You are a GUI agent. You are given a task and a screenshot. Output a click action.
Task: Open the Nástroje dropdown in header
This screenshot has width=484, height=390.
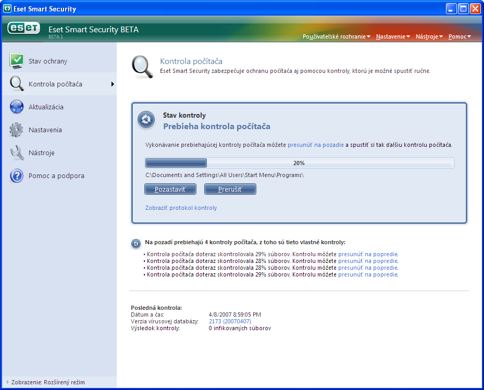(x=429, y=36)
